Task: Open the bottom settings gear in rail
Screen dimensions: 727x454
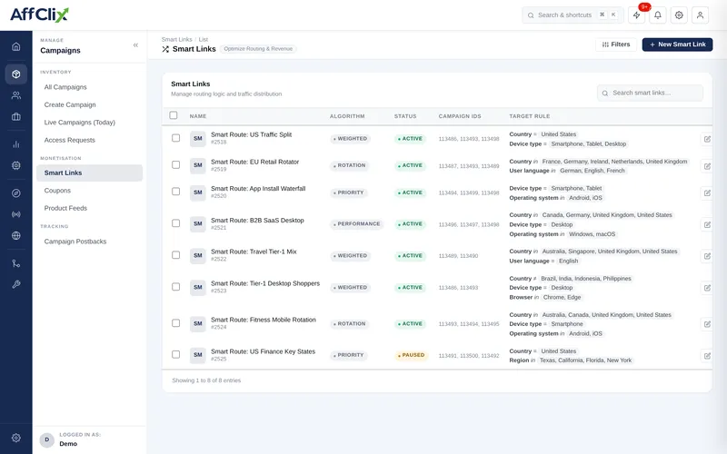Action: coord(16,438)
